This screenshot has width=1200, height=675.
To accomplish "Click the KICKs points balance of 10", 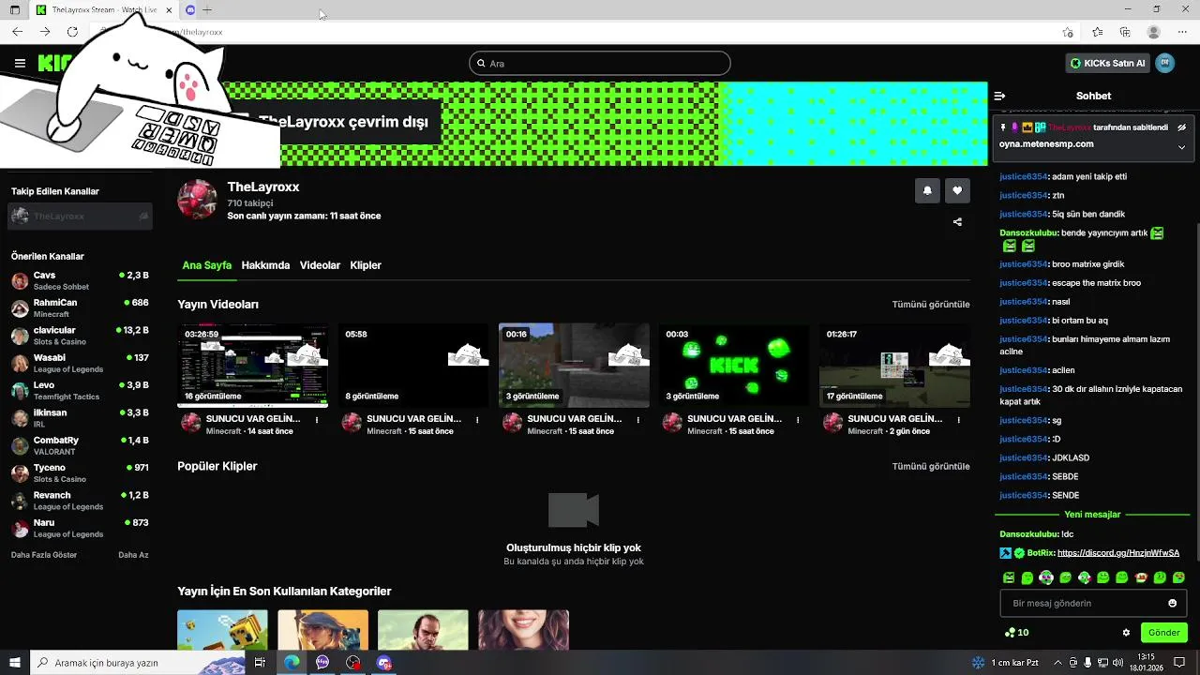I will point(1016,633).
